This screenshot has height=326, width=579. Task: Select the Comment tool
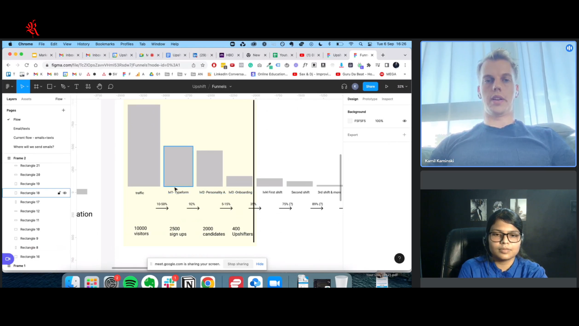point(111,87)
